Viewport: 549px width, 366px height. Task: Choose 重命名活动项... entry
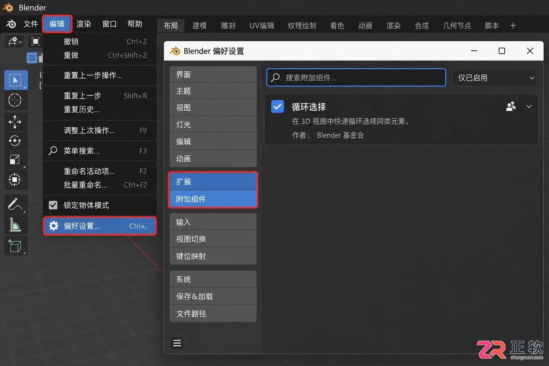pyautogui.click(x=100, y=171)
